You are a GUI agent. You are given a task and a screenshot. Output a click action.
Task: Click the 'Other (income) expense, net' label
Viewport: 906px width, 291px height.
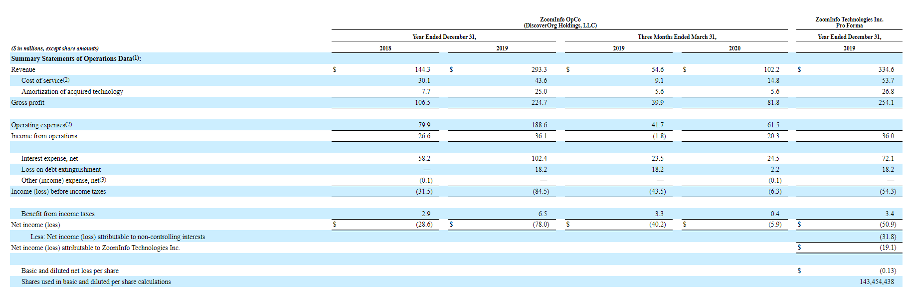tap(64, 180)
